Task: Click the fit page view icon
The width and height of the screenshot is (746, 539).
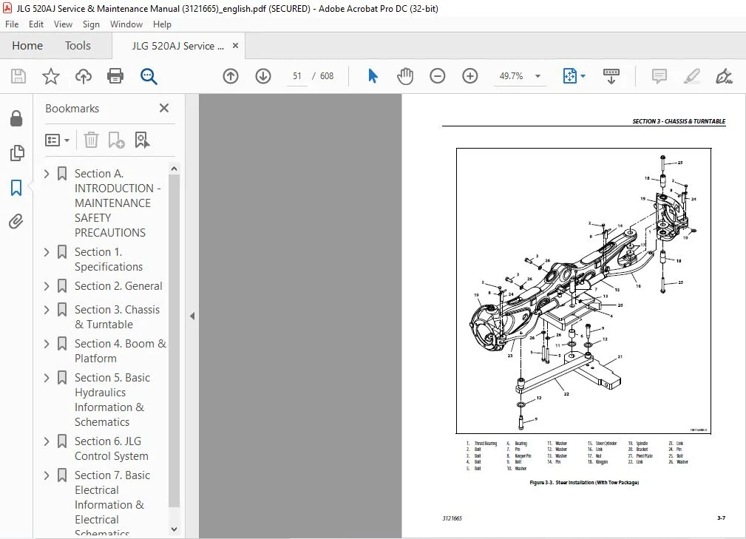Action: (x=570, y=76)
